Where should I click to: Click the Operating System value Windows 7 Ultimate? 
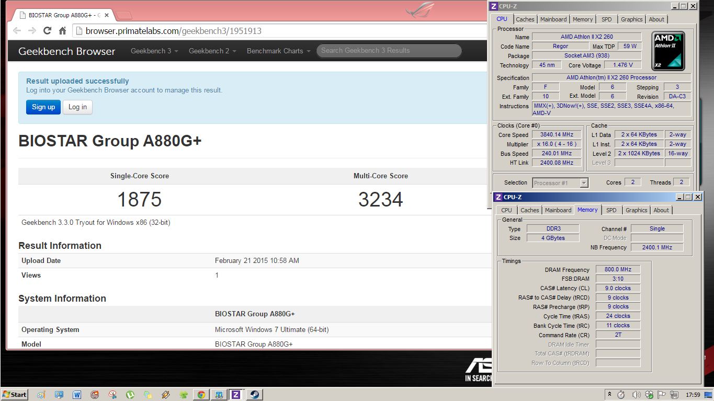tap(272, 329)
